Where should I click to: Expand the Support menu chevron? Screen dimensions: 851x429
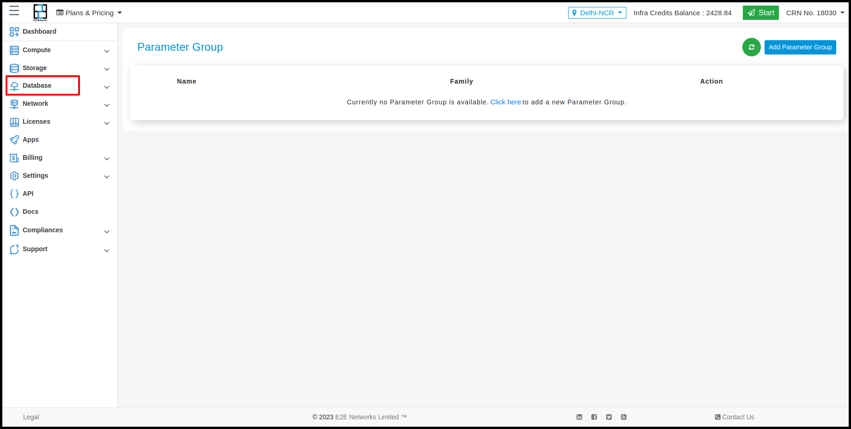coord(107,251)
